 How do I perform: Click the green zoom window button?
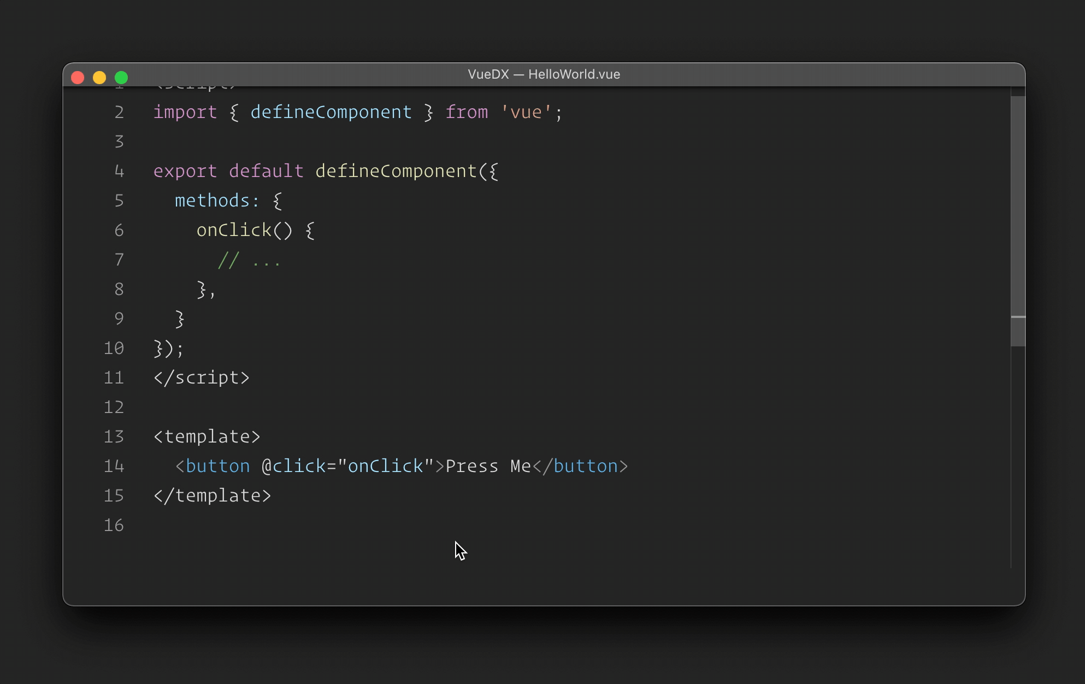pyautogui.click(x=121, y=78)
